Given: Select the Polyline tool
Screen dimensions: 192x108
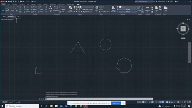Looking at the screenshot, I should coord(7,9).
